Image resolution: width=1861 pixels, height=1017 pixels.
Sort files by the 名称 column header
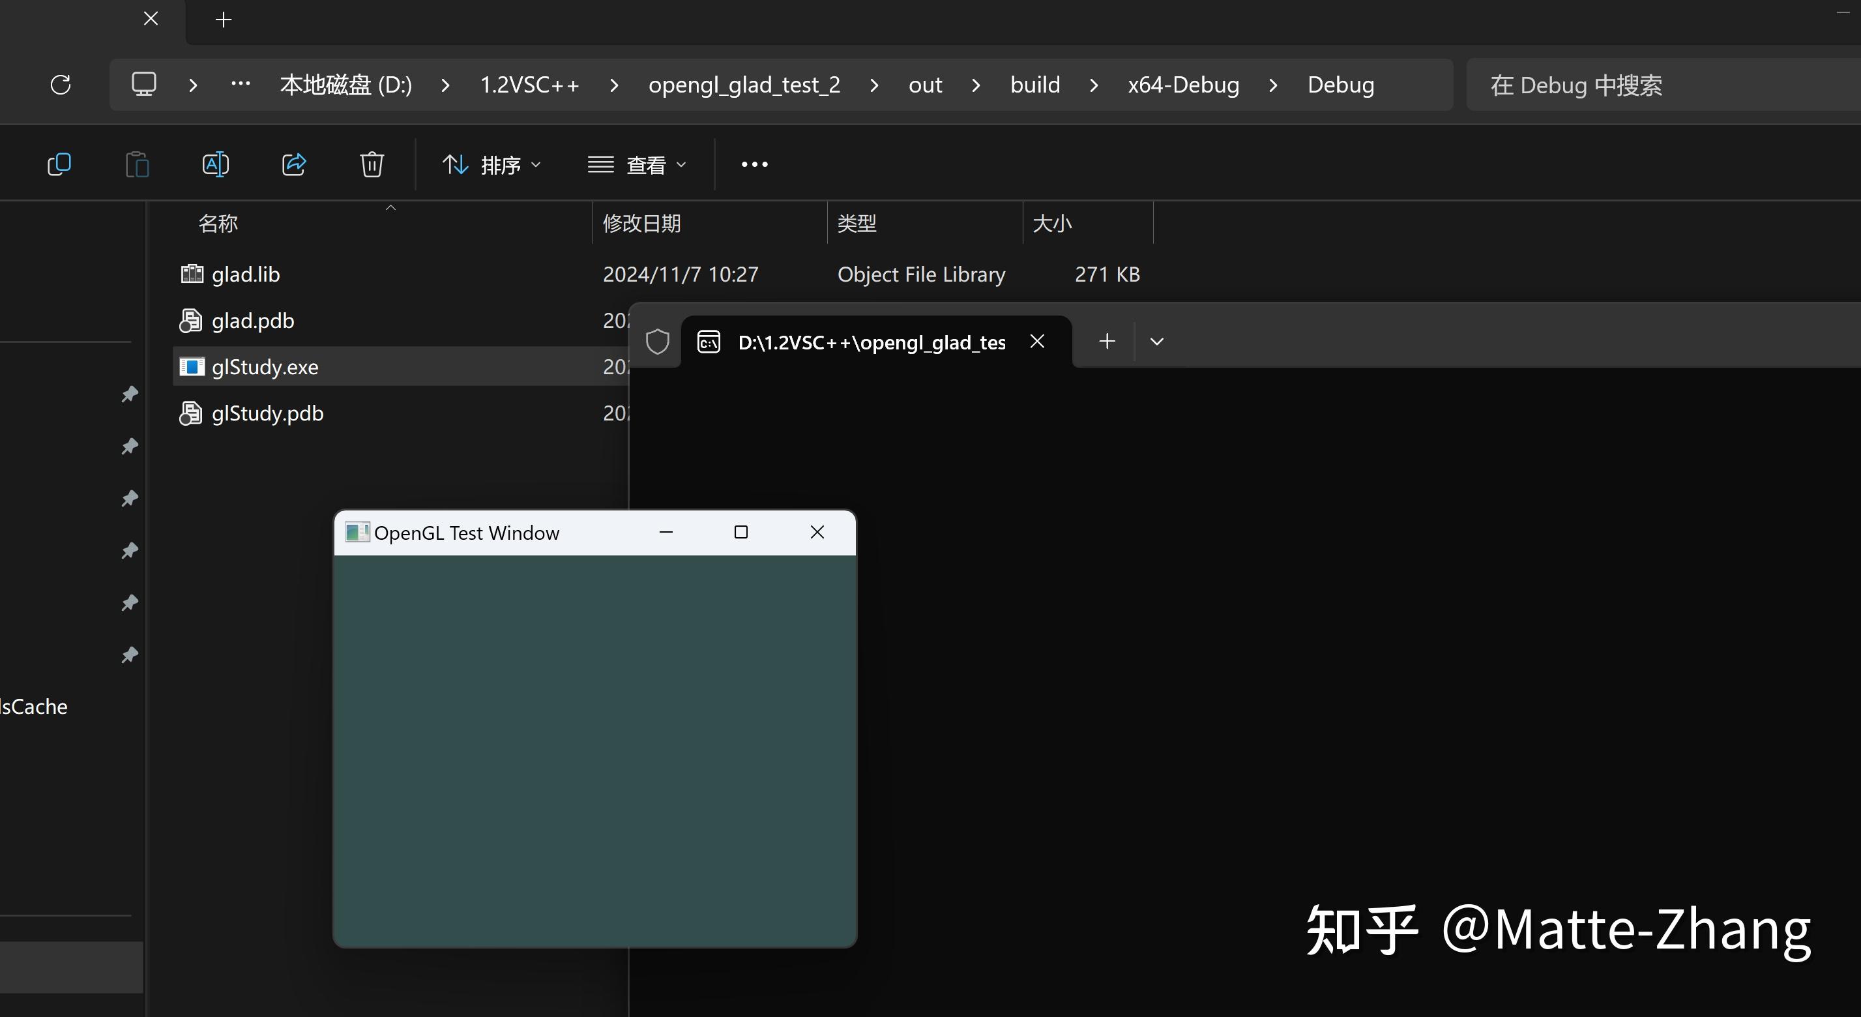pyautogui.click(x=218, y=223)
